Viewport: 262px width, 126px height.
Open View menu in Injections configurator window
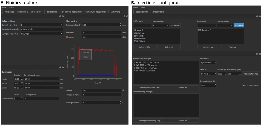(143, 8)
